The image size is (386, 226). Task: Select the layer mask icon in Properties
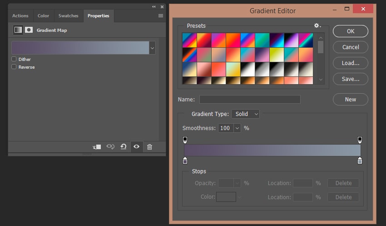coord(29,30)
